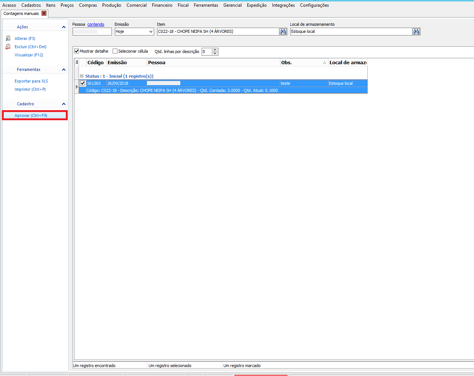Open the Itens menu
This screenshot has width=474, height=376.
pyautogui.click(x=51, y=5)
